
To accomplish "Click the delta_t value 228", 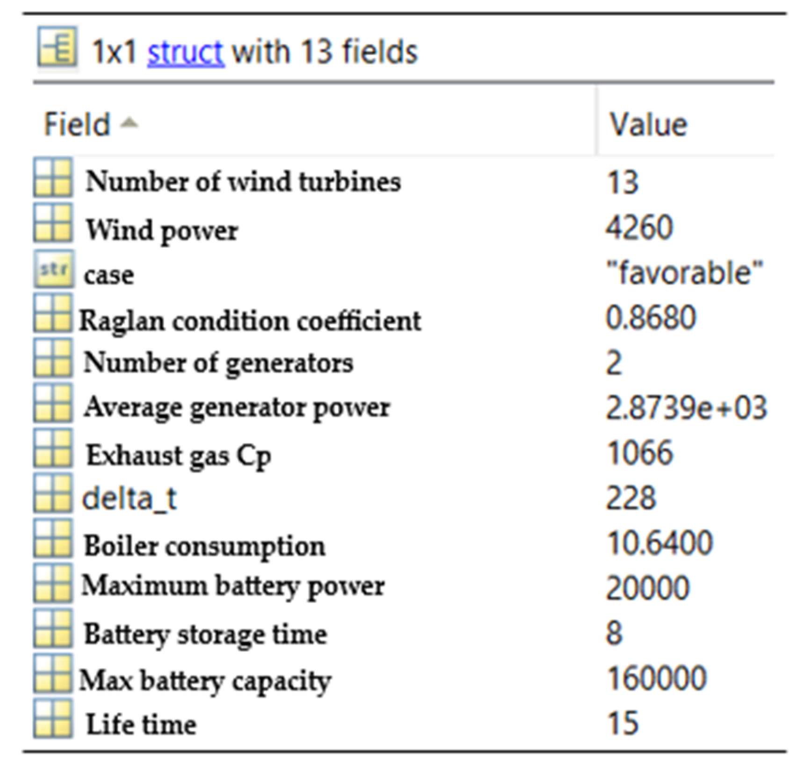I will (x=631, y=498).
